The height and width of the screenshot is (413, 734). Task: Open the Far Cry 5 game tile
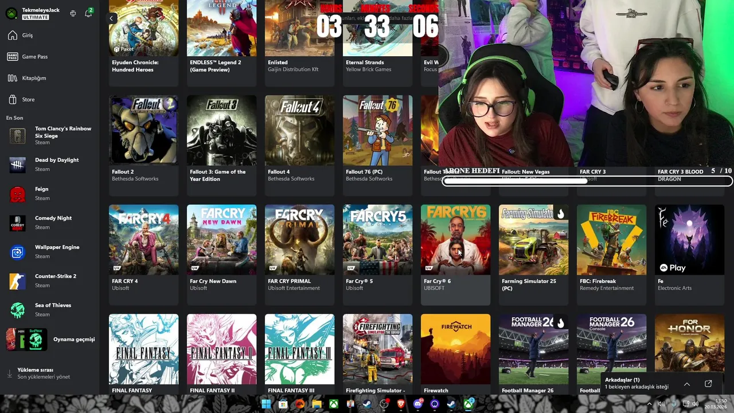pos(377,255)
